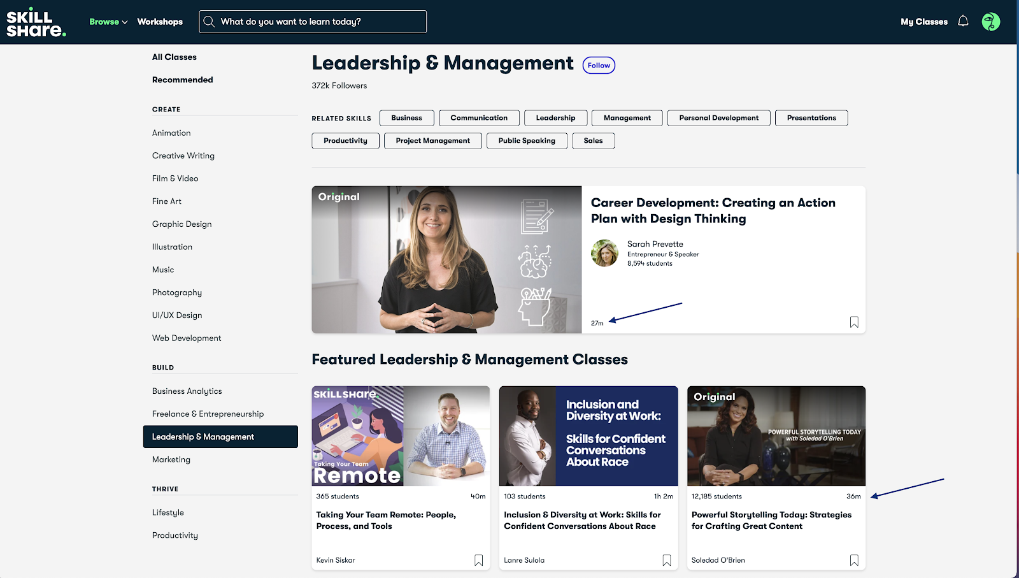
Task: Open the Inclusion and Diversity at Work thumbnail
Action: tap(588, 436)
